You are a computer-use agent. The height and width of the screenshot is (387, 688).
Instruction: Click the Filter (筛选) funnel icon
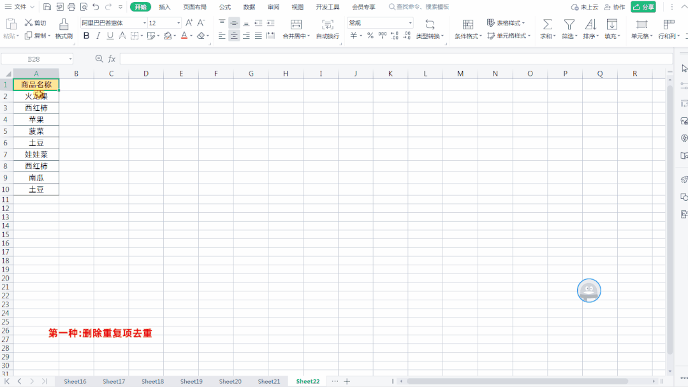(569, 24)
